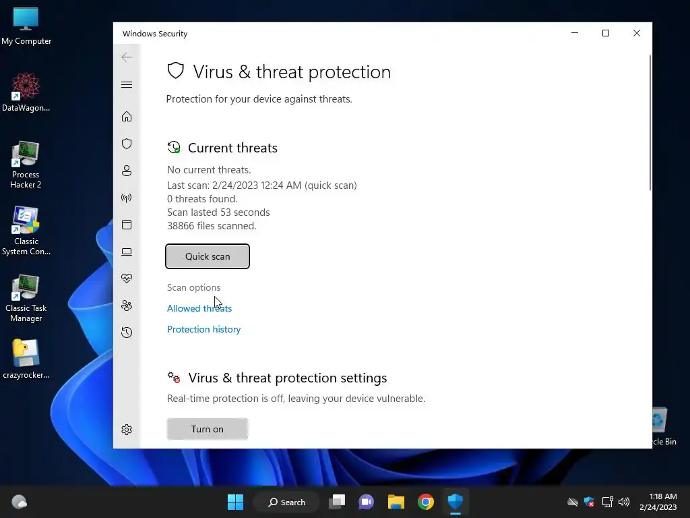
Task: Open the Home sidebar icon
Action: coord(127,116)
